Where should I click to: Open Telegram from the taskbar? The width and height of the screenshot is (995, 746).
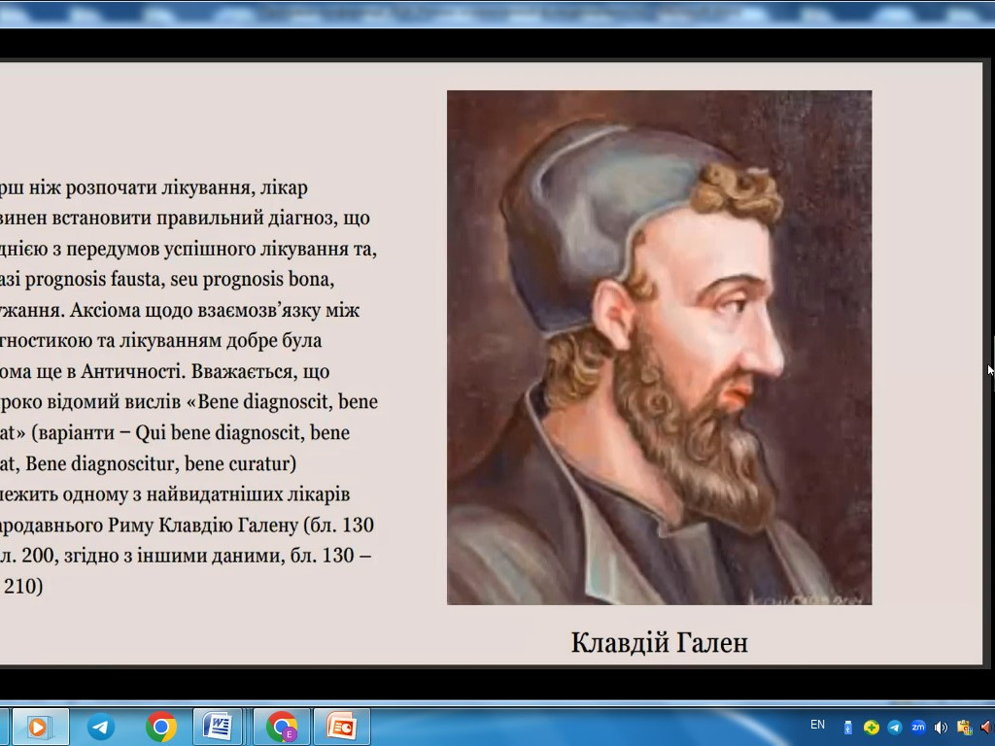coord(100,727)
